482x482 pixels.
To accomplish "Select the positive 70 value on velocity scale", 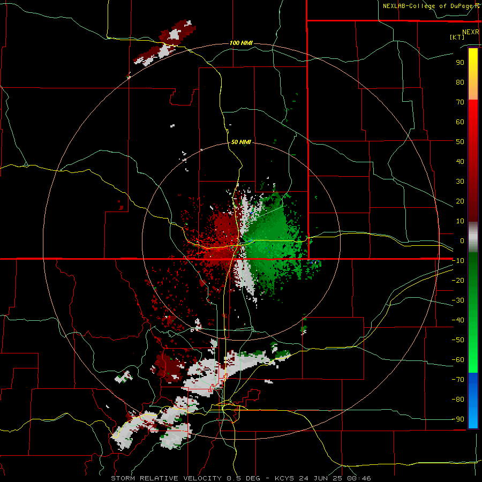I will [460, 102].
